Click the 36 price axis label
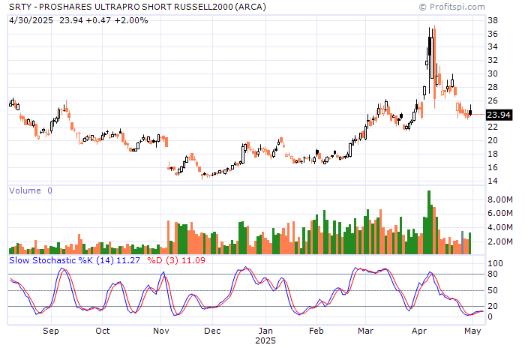 tap(493, 34)
